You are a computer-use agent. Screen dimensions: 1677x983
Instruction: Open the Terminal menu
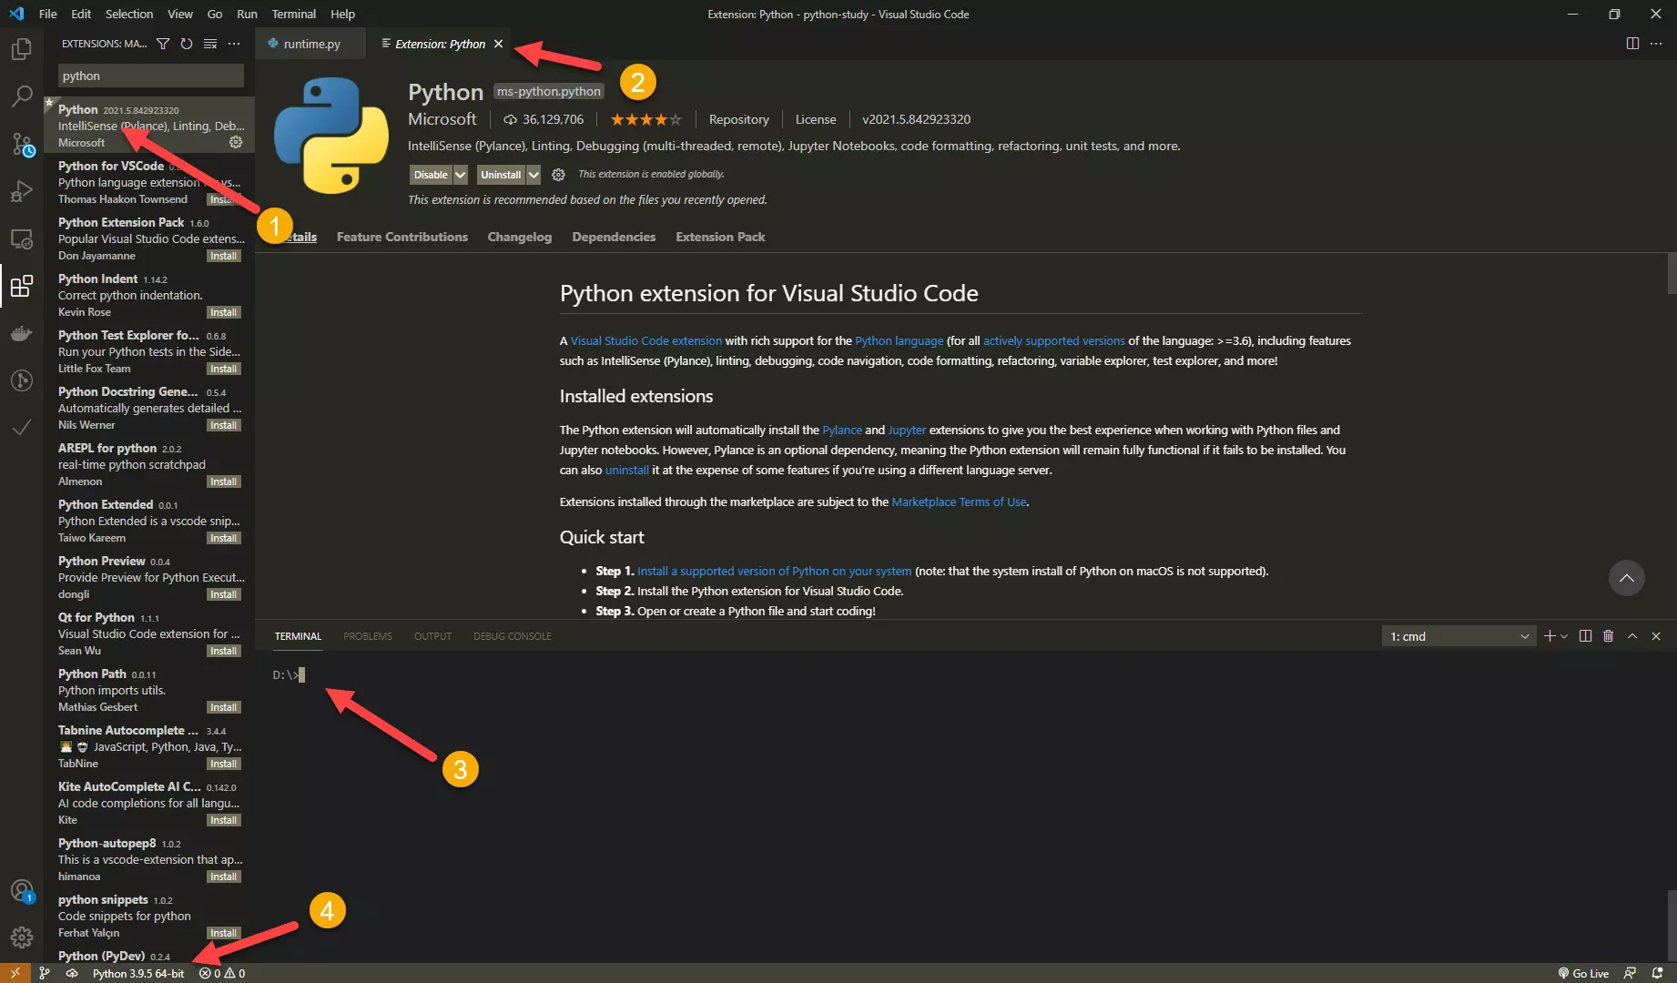[x=293, y=14]
